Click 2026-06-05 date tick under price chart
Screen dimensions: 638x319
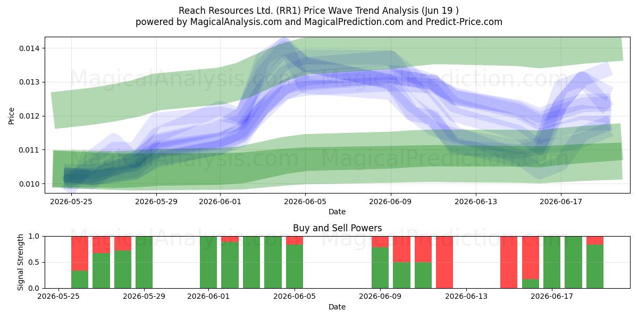click(x=305, y=202)
